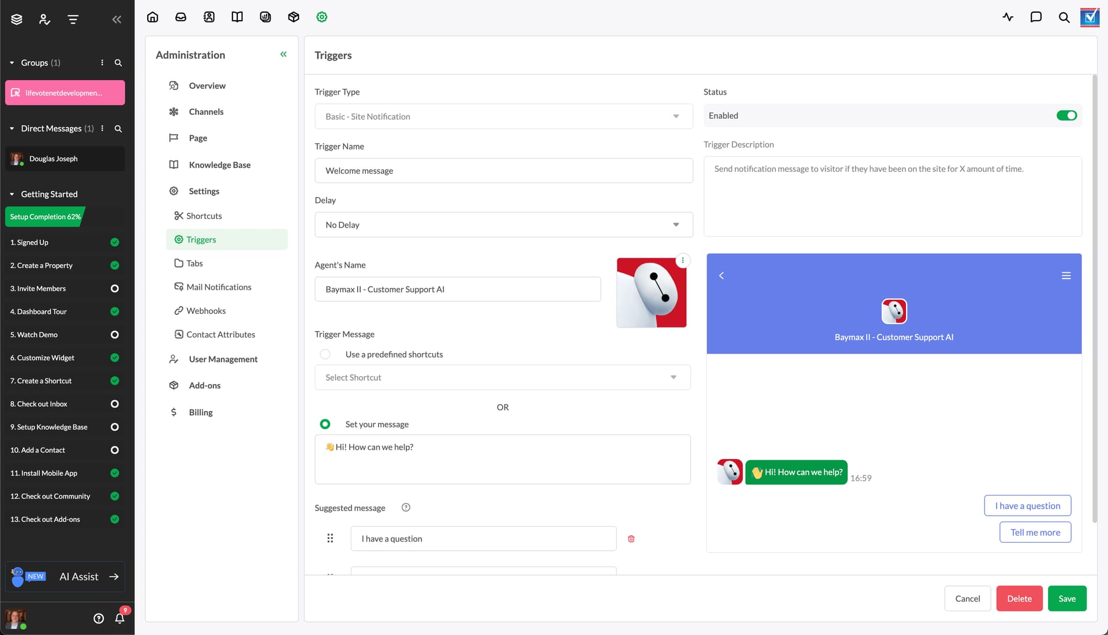Screen dimensions: 1108x635
Task: Open the knowledge base book icon
Action: coord(237,17)
